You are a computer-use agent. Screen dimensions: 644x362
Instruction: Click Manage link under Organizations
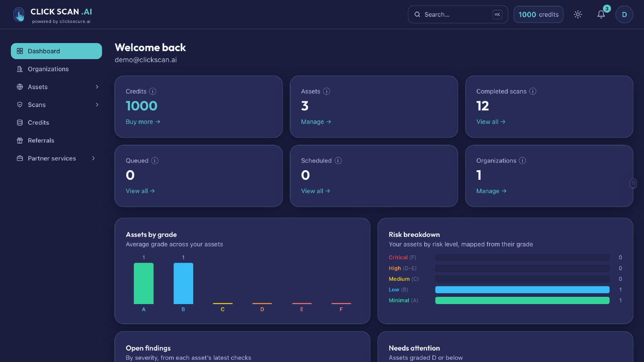(491, 191)
